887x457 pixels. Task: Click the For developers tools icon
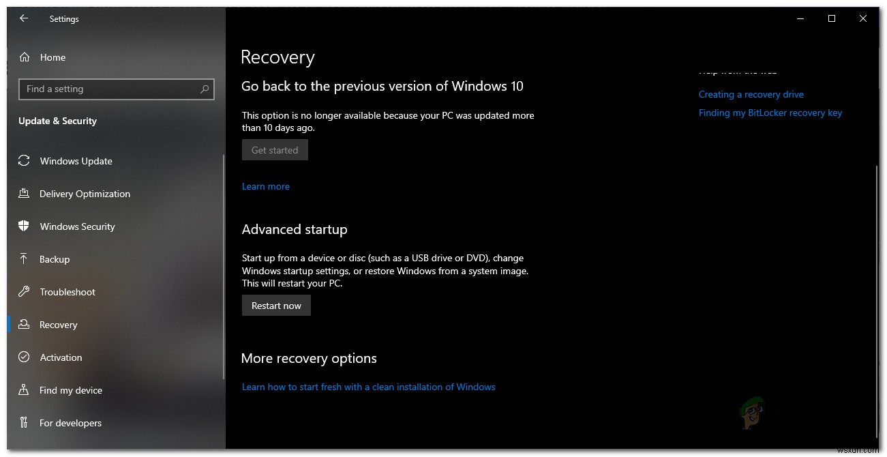(x=25, y=423)
